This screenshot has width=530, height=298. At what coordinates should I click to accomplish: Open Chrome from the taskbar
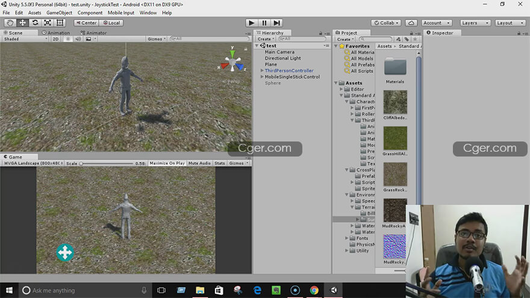(x=314, y=290)
